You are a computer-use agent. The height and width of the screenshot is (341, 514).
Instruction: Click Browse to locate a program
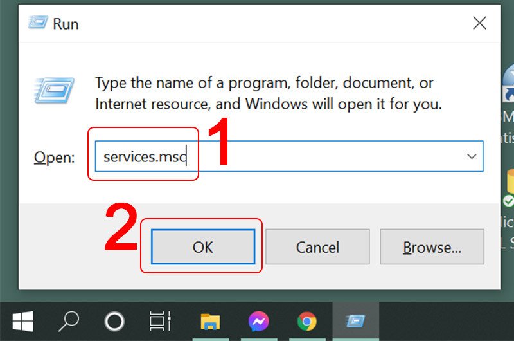(432, 247)
